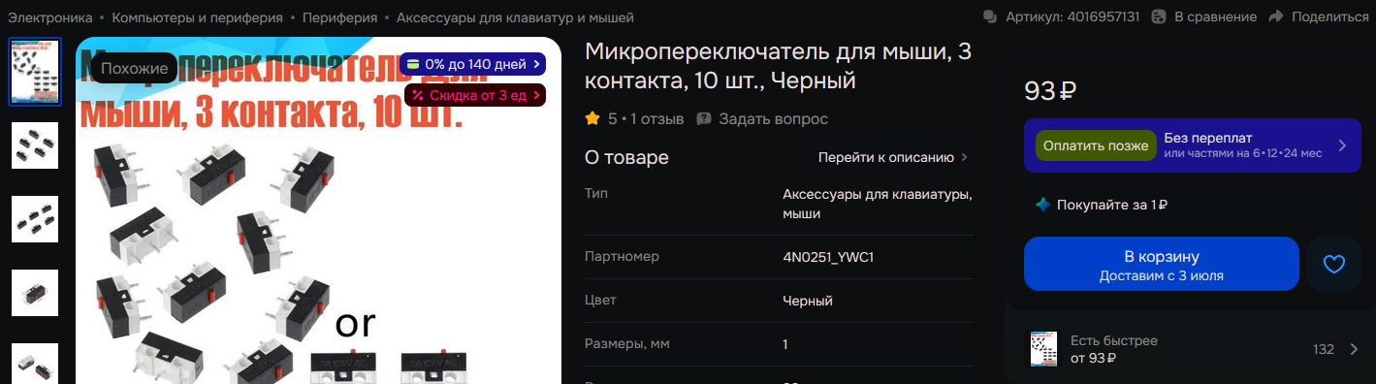The width and height of the screenshot is (1376, 384).
Task: Click the Черный color value
Action: click(x=808, y=301)
